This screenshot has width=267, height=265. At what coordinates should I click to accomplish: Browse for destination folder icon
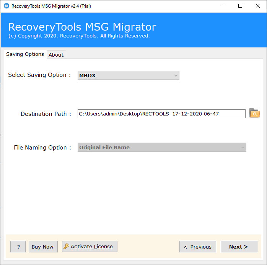coord(254,113)
